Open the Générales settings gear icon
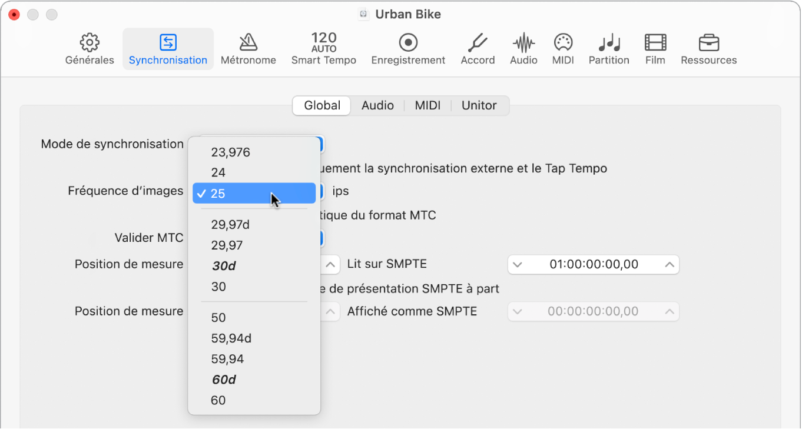This screenshot has height=429, width=802. click(90, 49)
